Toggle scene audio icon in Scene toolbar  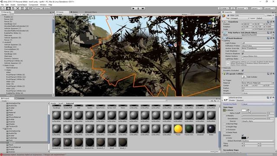tap(84, 14)
